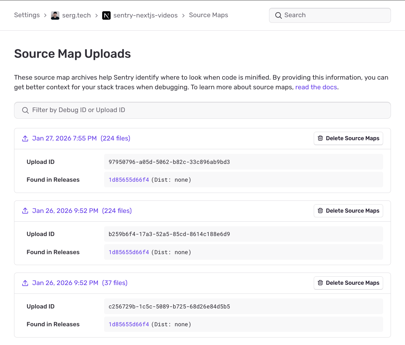Delete source maps for upload b259b6f4 entry

[x=348, y=211]
